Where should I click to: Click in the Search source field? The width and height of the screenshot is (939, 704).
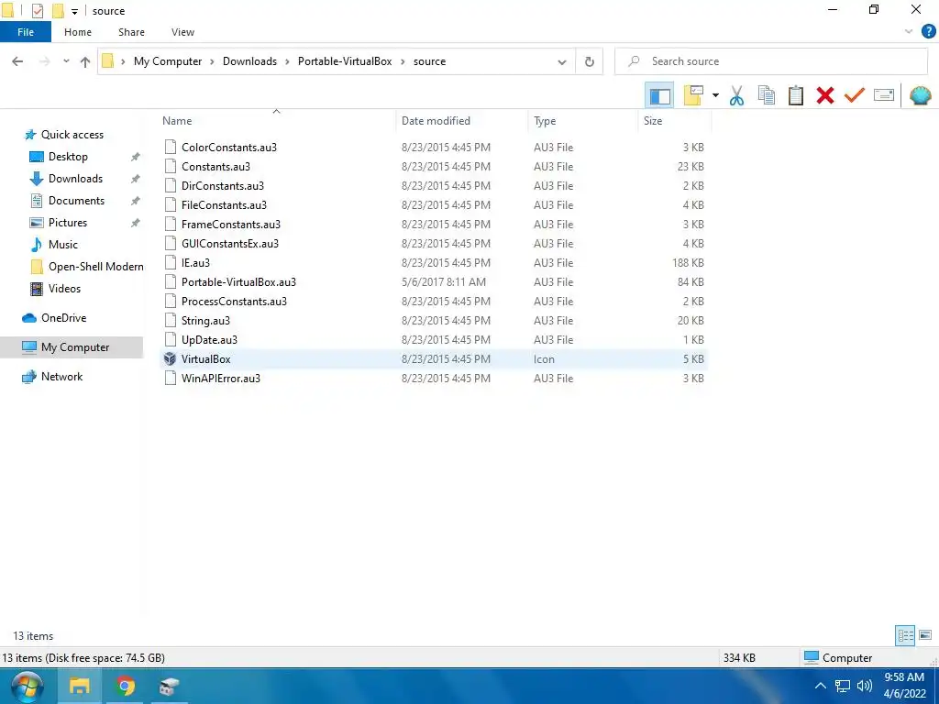771,61
